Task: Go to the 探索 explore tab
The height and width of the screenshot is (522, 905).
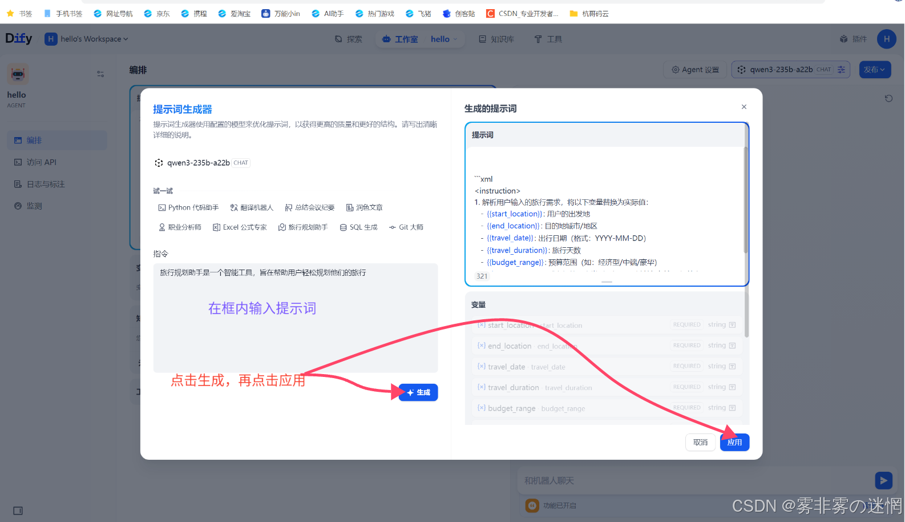Action: pyautogui.click(x=349, y=39)
